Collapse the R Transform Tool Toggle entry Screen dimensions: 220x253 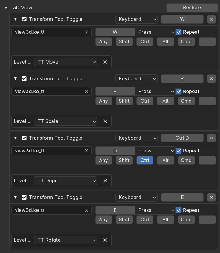click(16, 78)
